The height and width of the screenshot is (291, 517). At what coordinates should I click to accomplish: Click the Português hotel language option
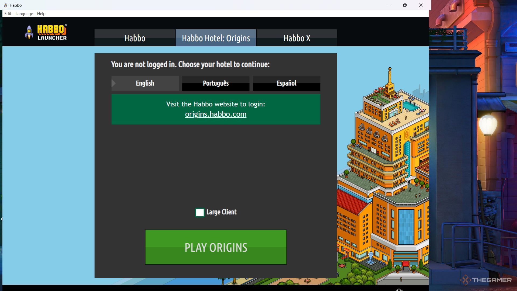(215, 83)
